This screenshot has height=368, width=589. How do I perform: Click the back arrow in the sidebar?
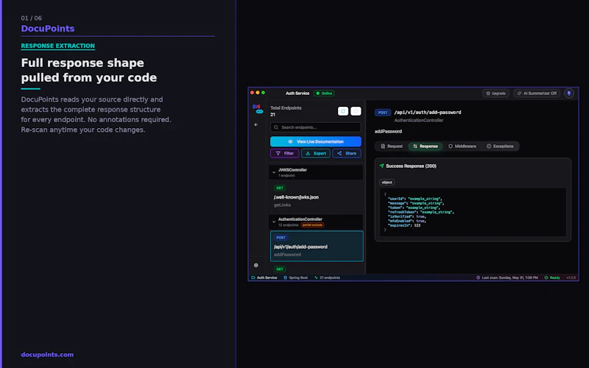click(x=255, y=124)
